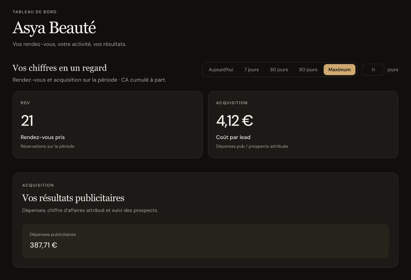411x280 pixels.
Task: Click the Asya Beauté heading
Action: point(54,28)
